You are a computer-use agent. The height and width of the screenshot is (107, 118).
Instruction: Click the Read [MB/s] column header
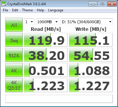pos(46,29)
